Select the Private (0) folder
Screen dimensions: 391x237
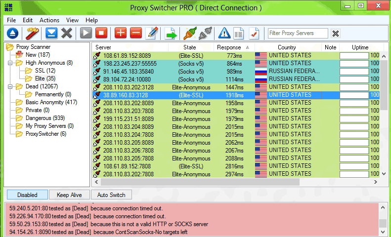pyautogui.click(x=38, y=110)
